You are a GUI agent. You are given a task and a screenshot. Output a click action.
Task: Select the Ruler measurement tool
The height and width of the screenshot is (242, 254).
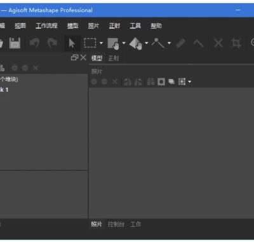point(180,43)
